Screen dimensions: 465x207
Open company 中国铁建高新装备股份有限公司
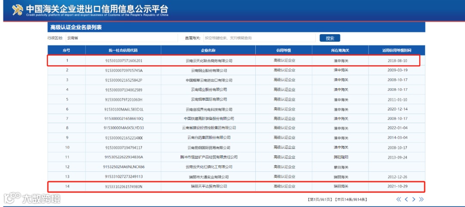point(209,119)
